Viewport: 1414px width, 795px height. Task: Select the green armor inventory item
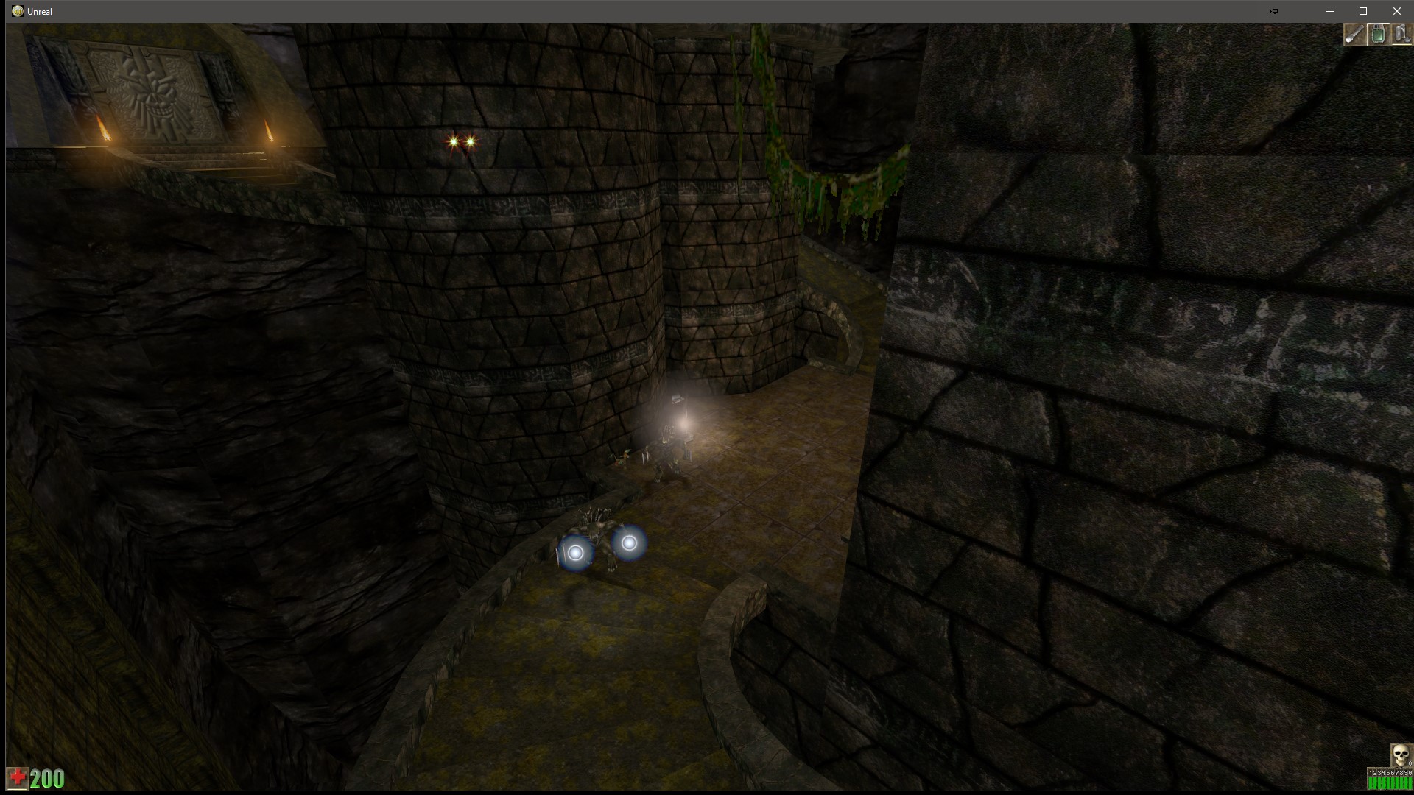pyautogui.click(x=1378, y=35)
